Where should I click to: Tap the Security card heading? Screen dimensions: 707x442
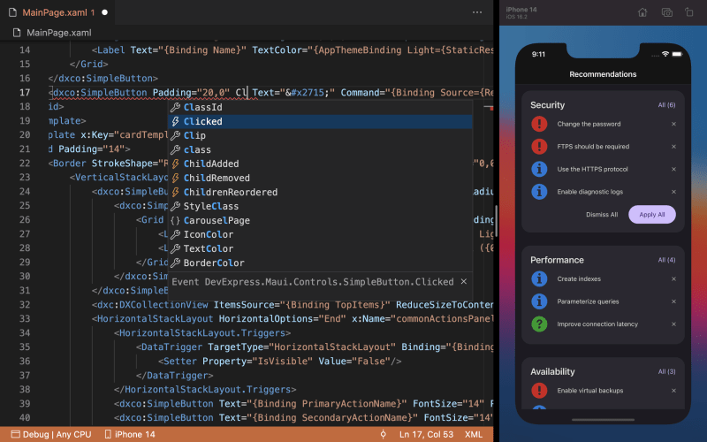[547, 105]
